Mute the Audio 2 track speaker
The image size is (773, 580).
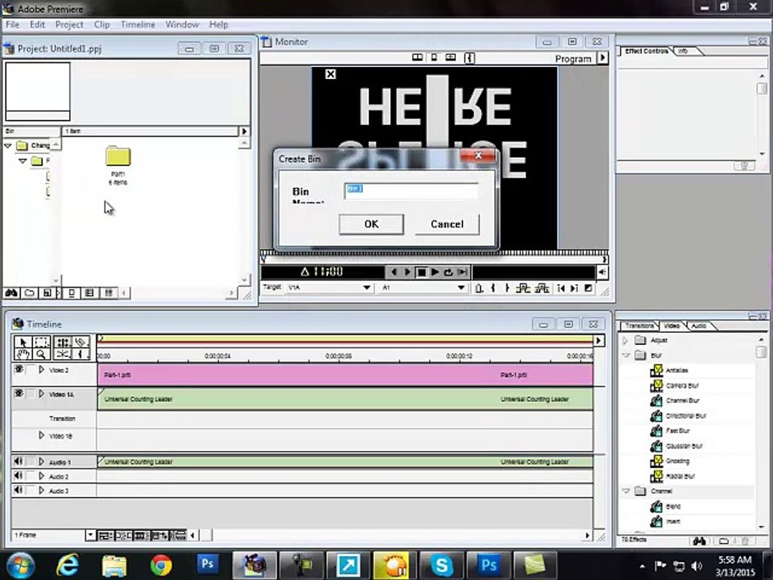(x=19, y=476)
